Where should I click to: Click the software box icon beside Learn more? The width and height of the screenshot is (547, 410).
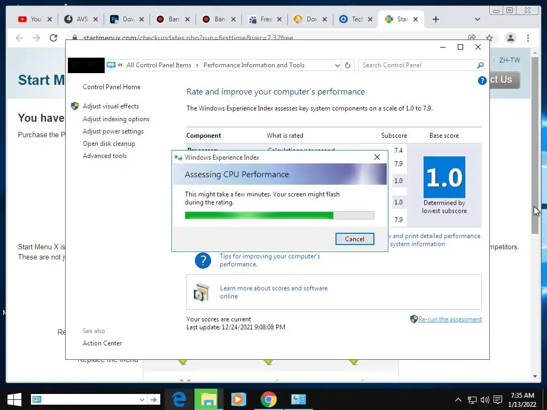click(201, 292)
